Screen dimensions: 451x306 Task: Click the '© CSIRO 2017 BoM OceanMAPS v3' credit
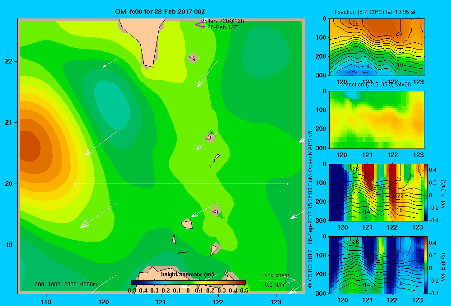(x=310, y=209)
